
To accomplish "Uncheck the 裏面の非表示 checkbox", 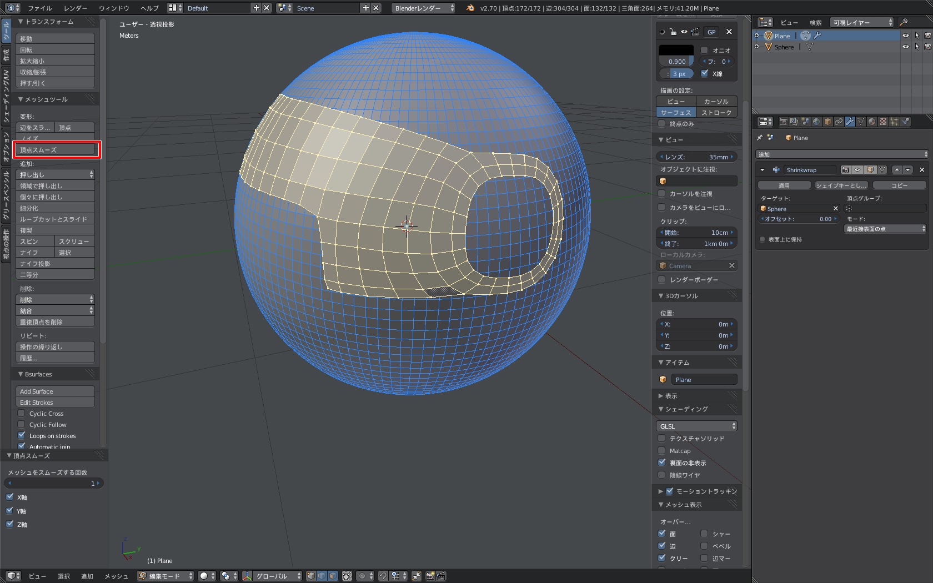I will click(662, 463).
